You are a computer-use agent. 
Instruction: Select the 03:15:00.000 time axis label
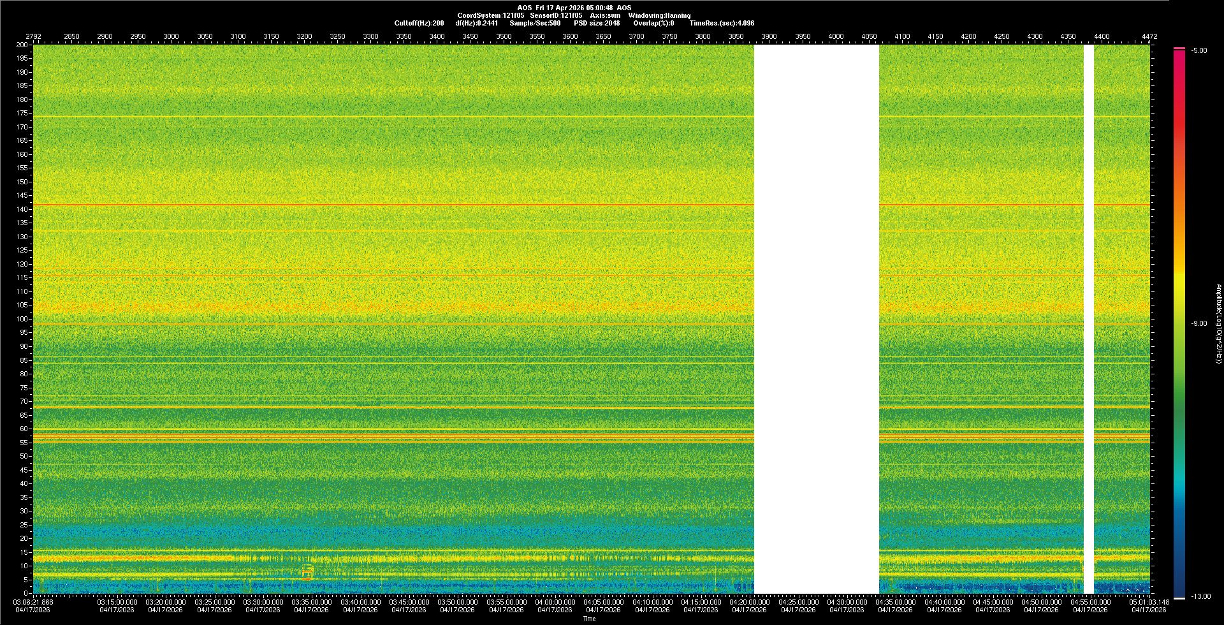(117, 602)
